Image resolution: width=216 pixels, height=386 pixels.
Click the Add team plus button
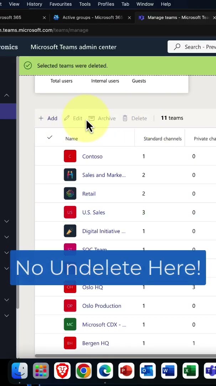pos(48,118)
